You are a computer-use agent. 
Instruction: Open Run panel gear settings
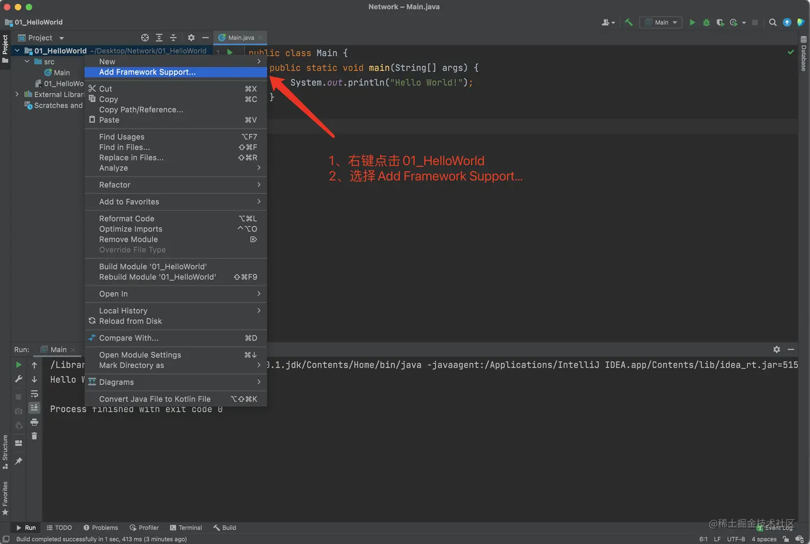click(x=777, y=349)
